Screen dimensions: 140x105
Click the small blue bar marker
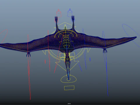click(90, 59)
